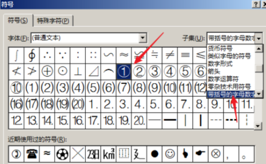Pick the not equal ≠ symbol
Screen dimensions: 266x164
click(x=169, y=55)
